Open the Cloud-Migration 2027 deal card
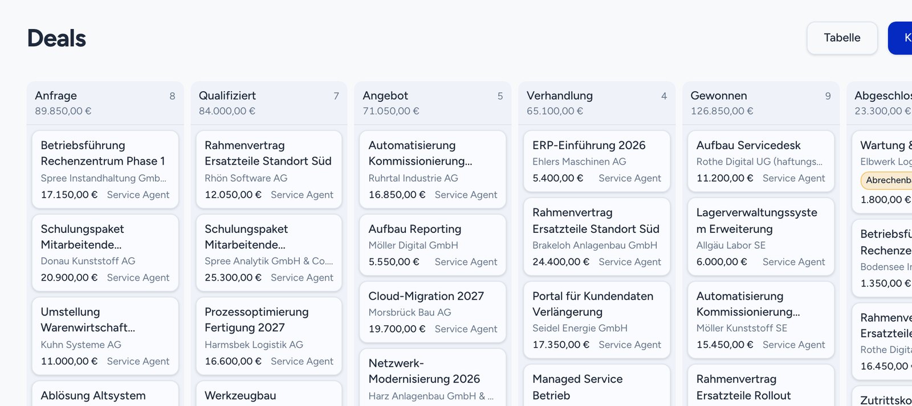Image resolution: width=912 pixels, height=406 pixels. (x=433, y=312)
